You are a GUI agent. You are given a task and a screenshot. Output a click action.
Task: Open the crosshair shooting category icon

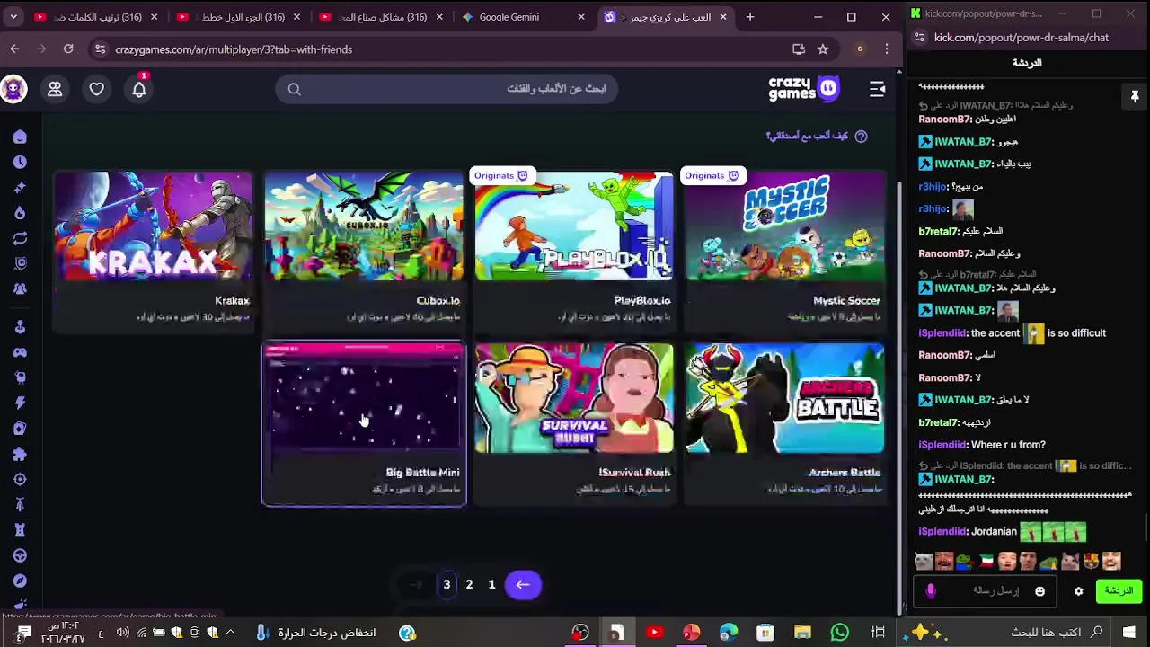20,479
